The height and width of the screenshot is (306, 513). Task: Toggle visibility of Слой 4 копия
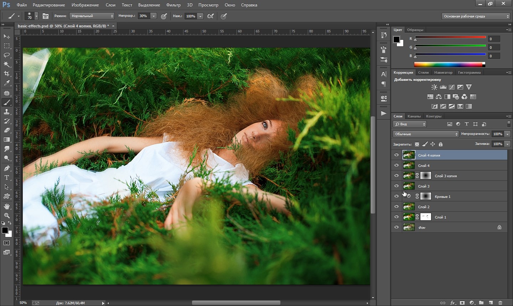[397, 155]
